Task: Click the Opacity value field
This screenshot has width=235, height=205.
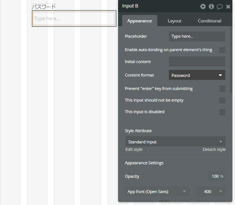Action: pos(217,176)
